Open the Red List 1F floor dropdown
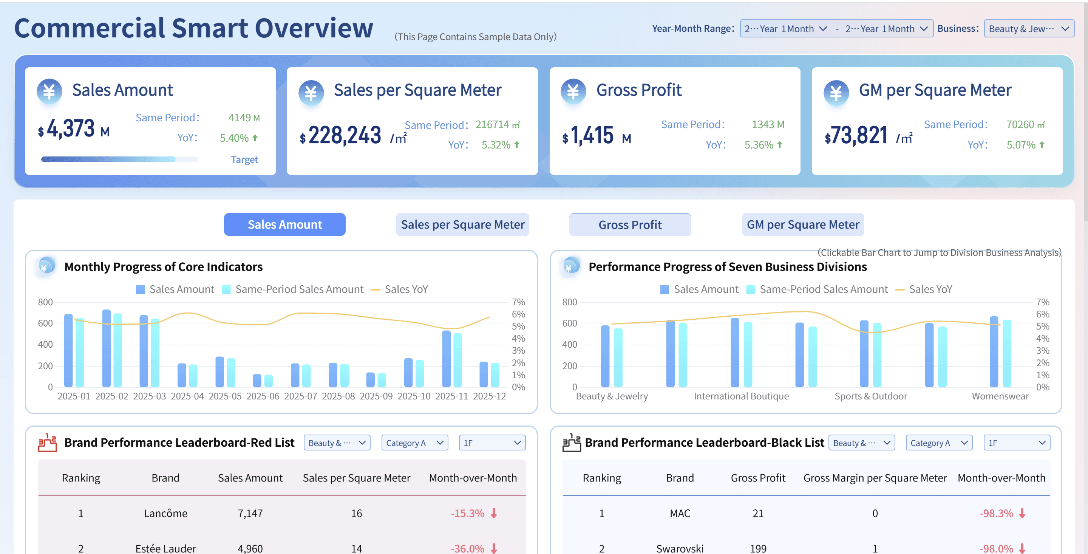The width and height of the screenshot is (1088, 554). coord(492,443)
